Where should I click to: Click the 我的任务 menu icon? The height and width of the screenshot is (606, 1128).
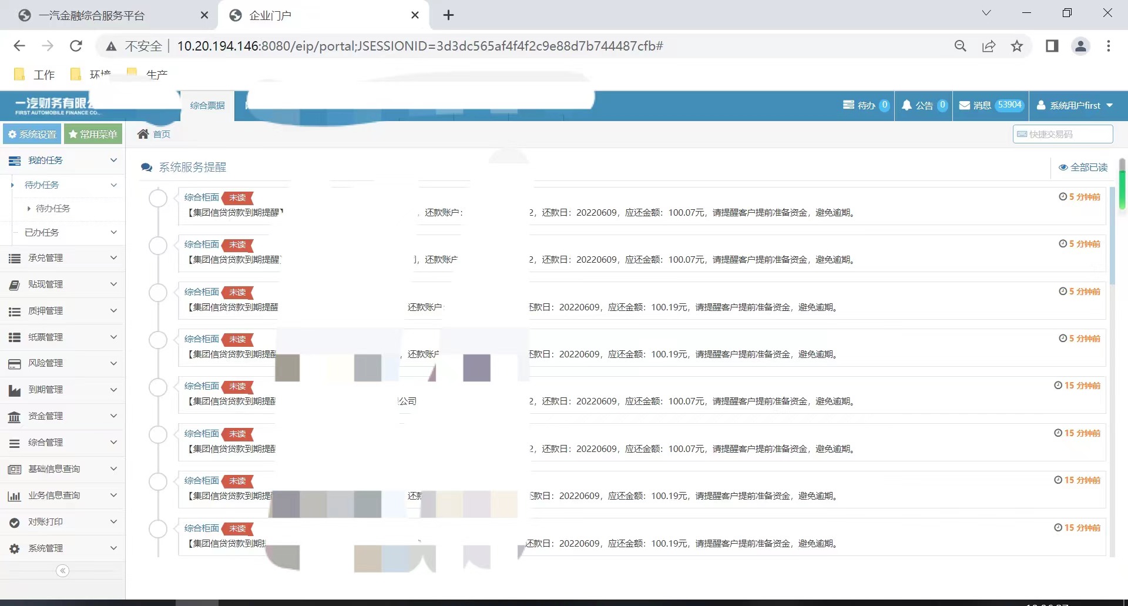click(15, 161)
